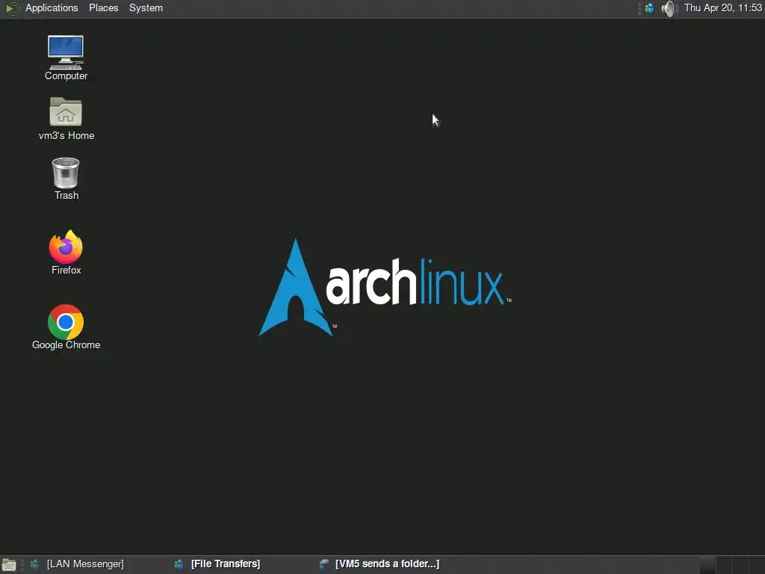Open the System menu
Image resolution: width=765 pixels, height=574 pixels.
click(x=146, y=8)
